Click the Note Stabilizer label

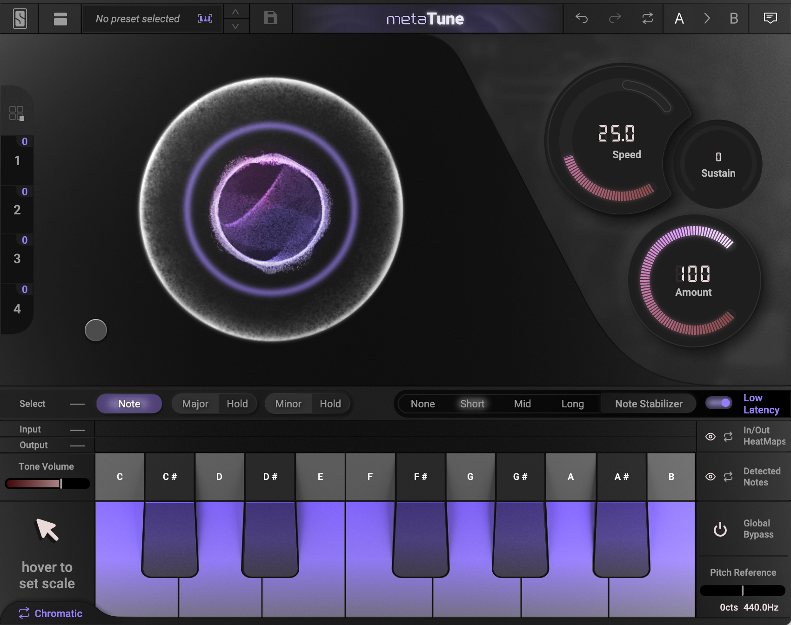tap(649, 404)
